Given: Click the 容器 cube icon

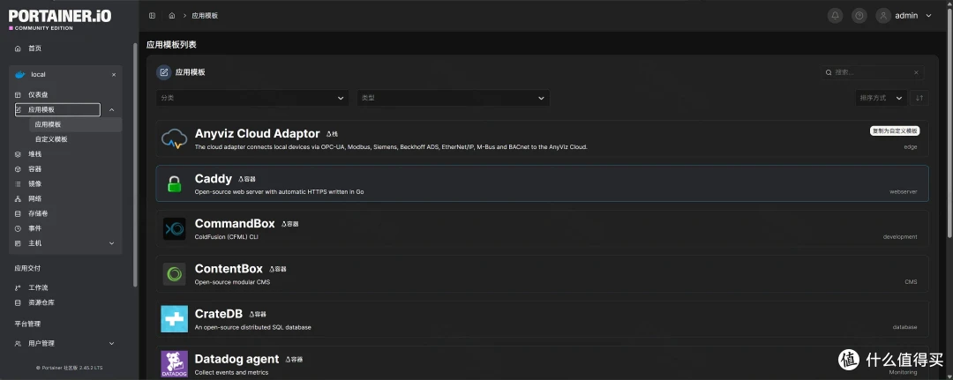Looking at the screenshot, I should (x=18, y=168).
